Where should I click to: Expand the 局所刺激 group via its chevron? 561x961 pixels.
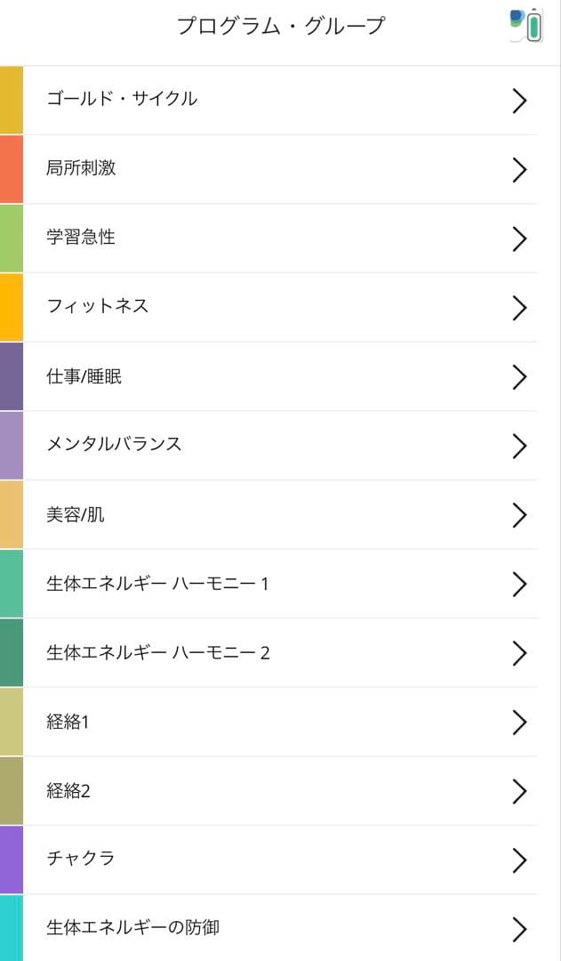[x=520, y=169]
